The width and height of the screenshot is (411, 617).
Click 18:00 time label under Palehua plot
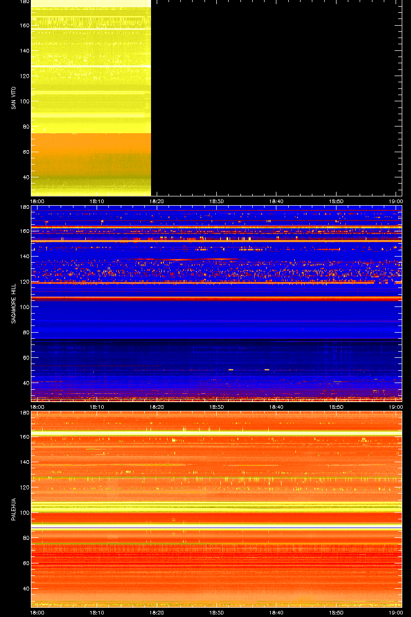(37, 612)
